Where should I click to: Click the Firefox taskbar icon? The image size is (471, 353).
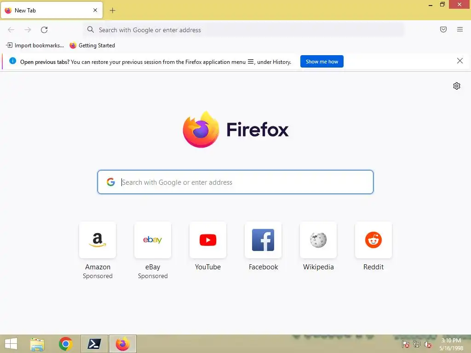[122, 344]
